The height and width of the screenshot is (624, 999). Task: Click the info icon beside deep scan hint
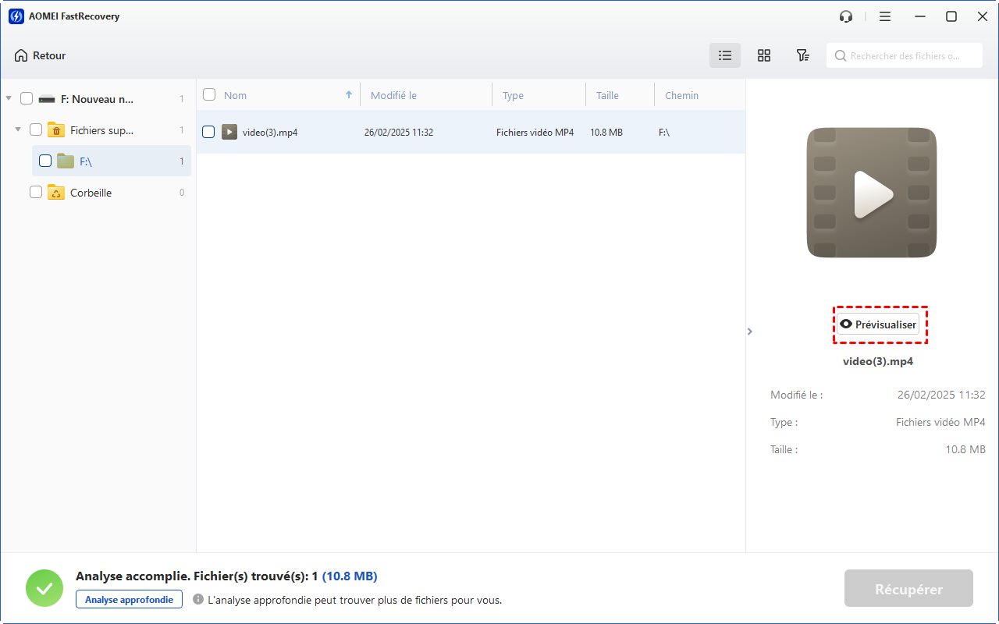point(198,600)
